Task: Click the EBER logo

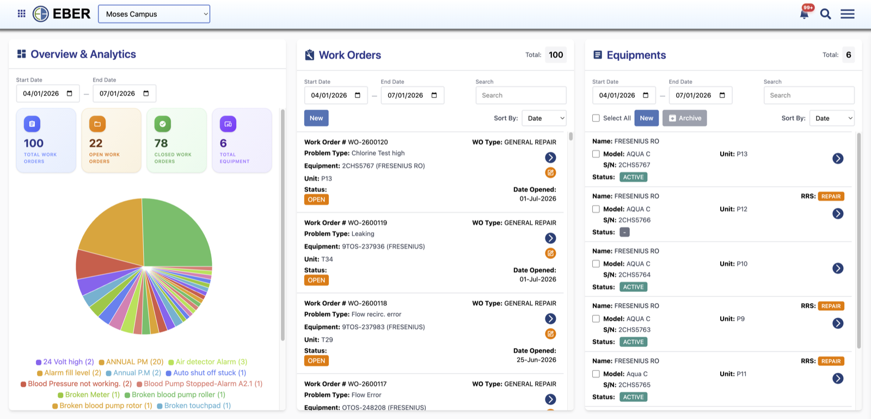Action: coord(62,14)
